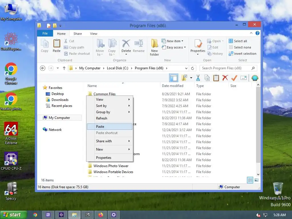Screen dimensions: 292x219
Task: Click the start button on taskbar
Action: click(x=14, y=215)
